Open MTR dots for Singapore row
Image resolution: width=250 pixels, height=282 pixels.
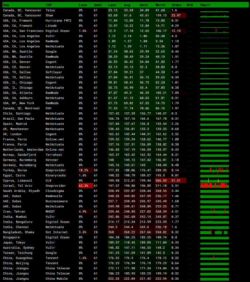[x=190, y=237]
